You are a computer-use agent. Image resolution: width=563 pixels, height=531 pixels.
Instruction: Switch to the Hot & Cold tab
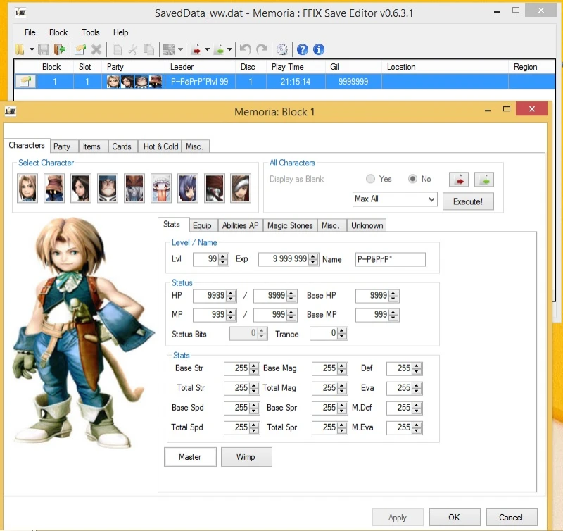(x=160, y=146)
